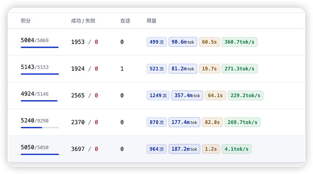Click failure count 0 beside 3697
This screenshot has height=174, width=313.
(x=96, y=149)
